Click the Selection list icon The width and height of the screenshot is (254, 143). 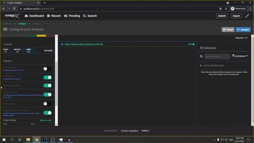[201, 48]
